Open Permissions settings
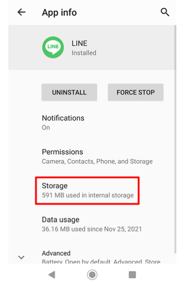190x281 pixels. pos(92,156)
